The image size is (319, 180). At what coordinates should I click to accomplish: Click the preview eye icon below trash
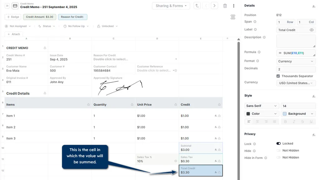point(233,17)
